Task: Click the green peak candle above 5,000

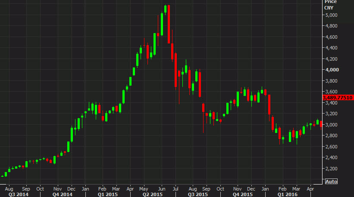Action: (x=166, y=9)
